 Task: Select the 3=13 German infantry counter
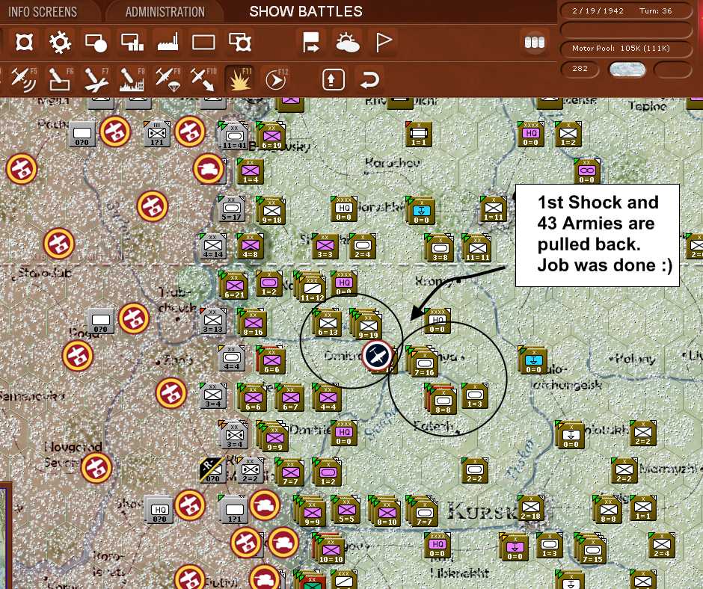coord(212,322)
